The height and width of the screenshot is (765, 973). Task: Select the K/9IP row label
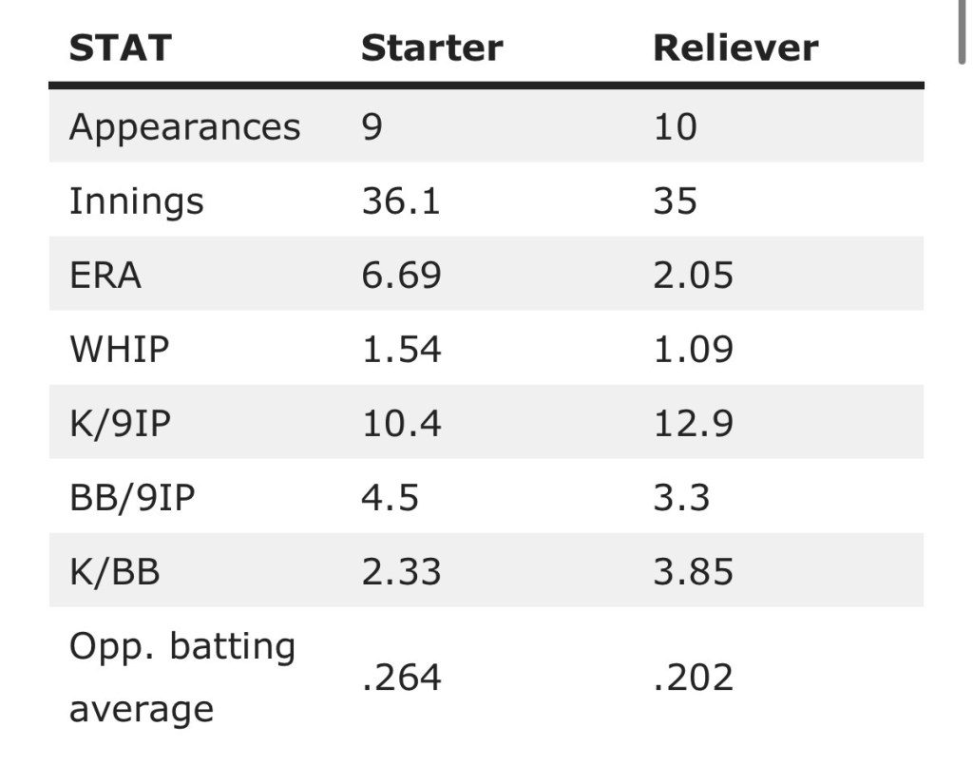(121, 423)
